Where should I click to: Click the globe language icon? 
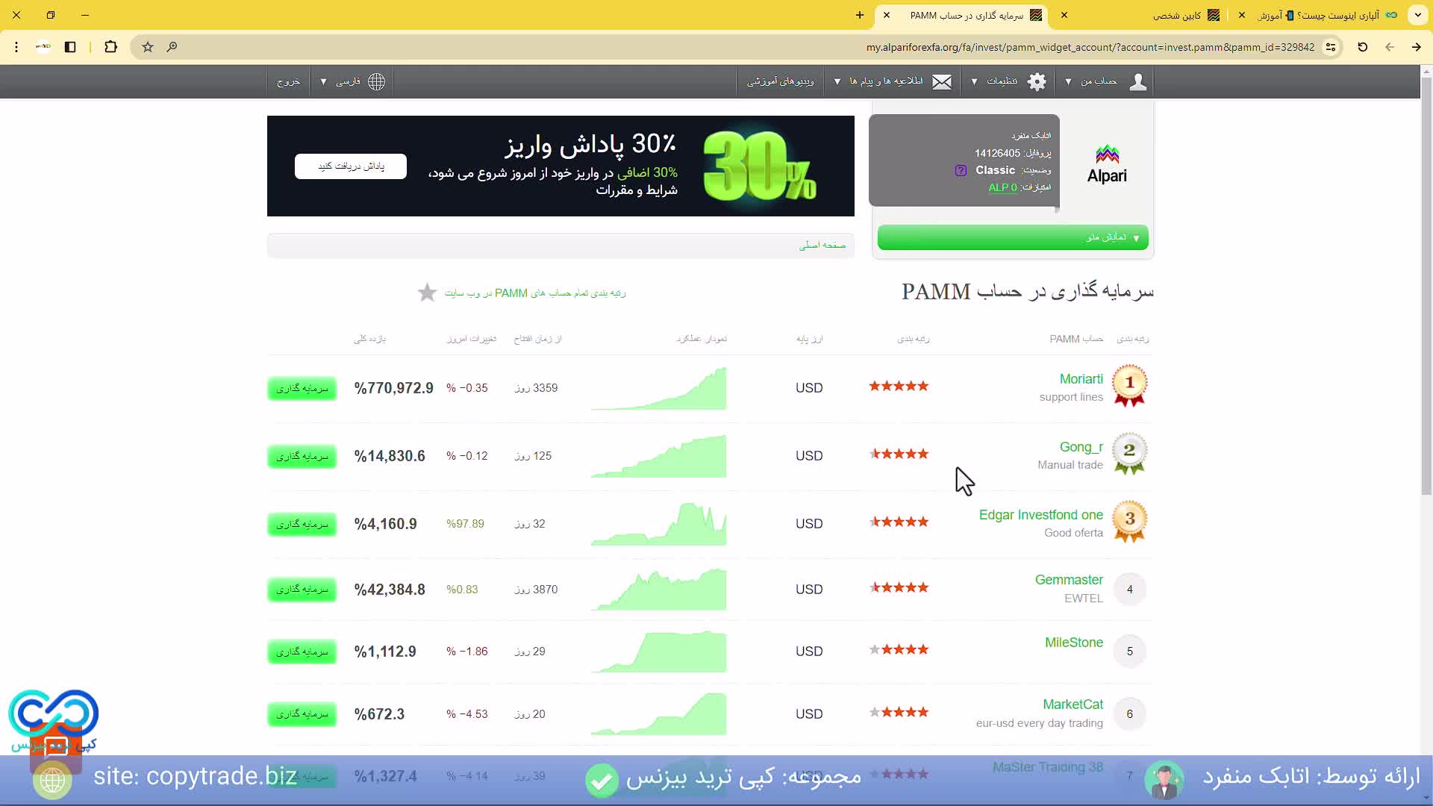376,81
